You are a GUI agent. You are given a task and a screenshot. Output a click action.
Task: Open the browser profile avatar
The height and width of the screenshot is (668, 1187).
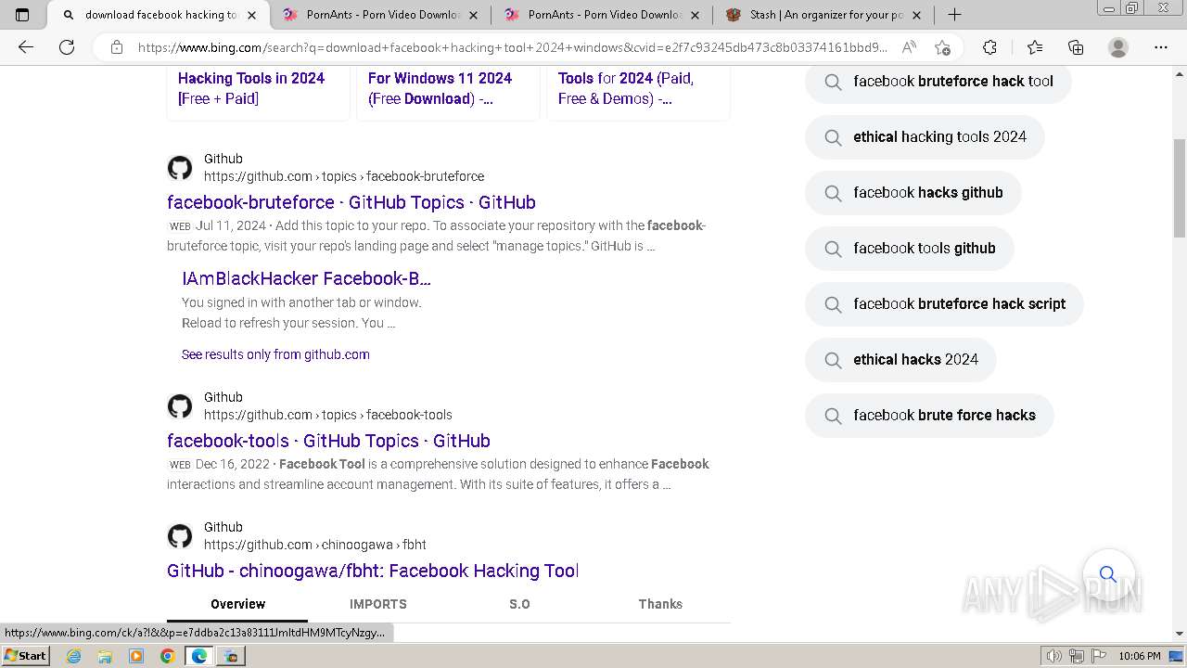click(x=1118, y=47)
